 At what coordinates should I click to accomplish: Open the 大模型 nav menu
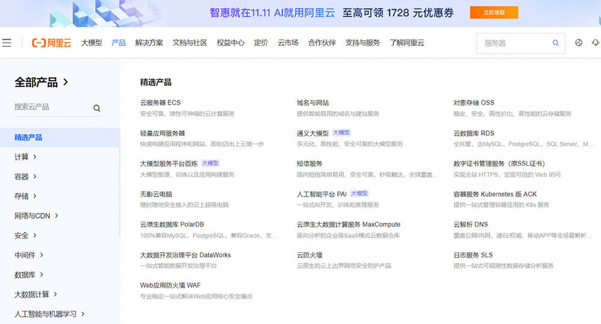(91, 43)
